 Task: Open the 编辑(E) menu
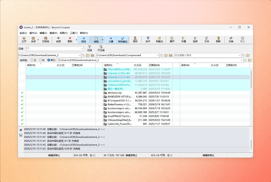click(x=43, y=33)
